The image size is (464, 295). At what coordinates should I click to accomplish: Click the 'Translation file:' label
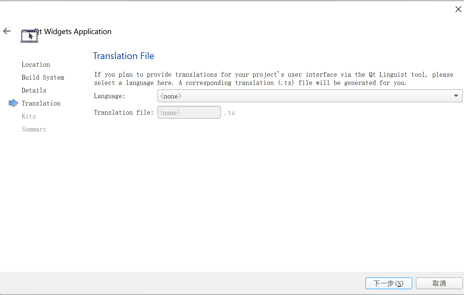(x=124, y=113)
